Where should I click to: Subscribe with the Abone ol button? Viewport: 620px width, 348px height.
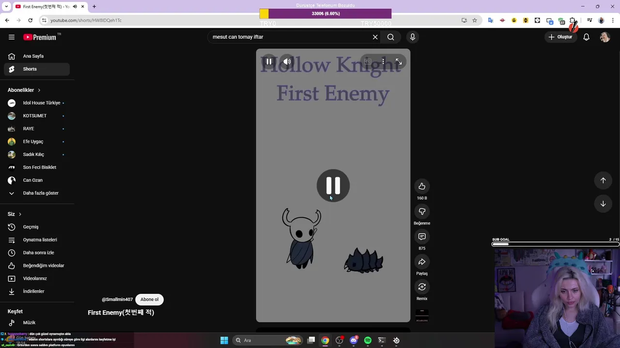tap(149, 299)
